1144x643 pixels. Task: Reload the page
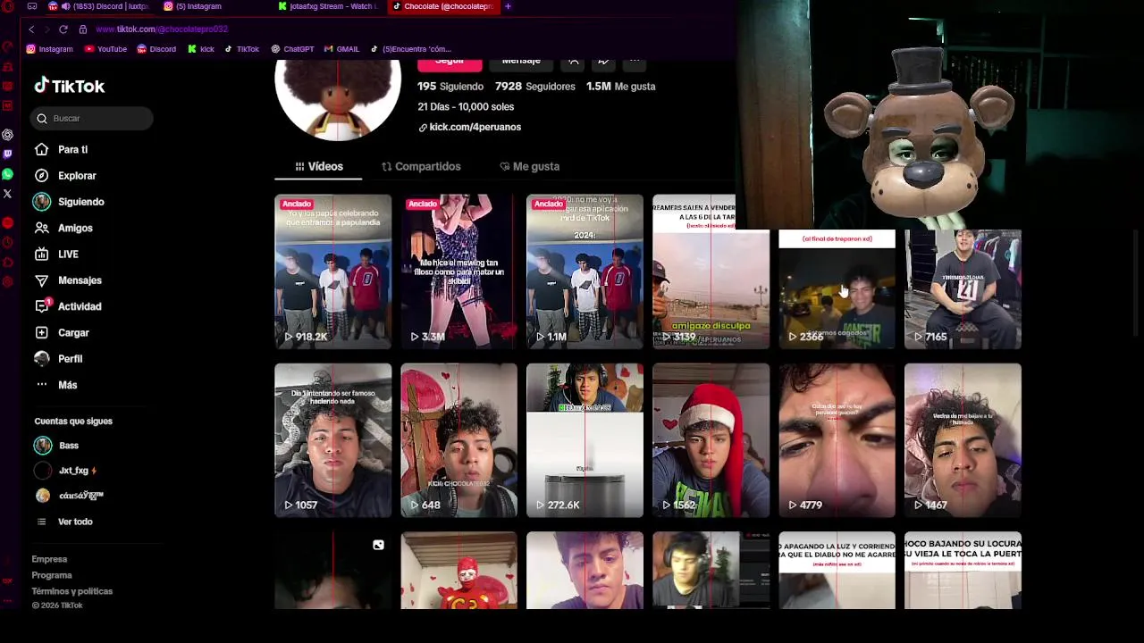pyautogui.click(x=63, y=29)
